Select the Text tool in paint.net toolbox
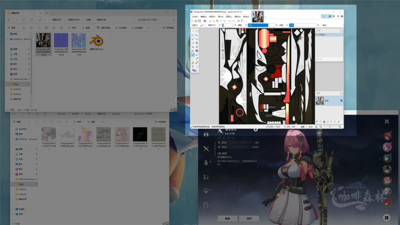The width and height of the screenshot is (400, 225). pos(193,66)
